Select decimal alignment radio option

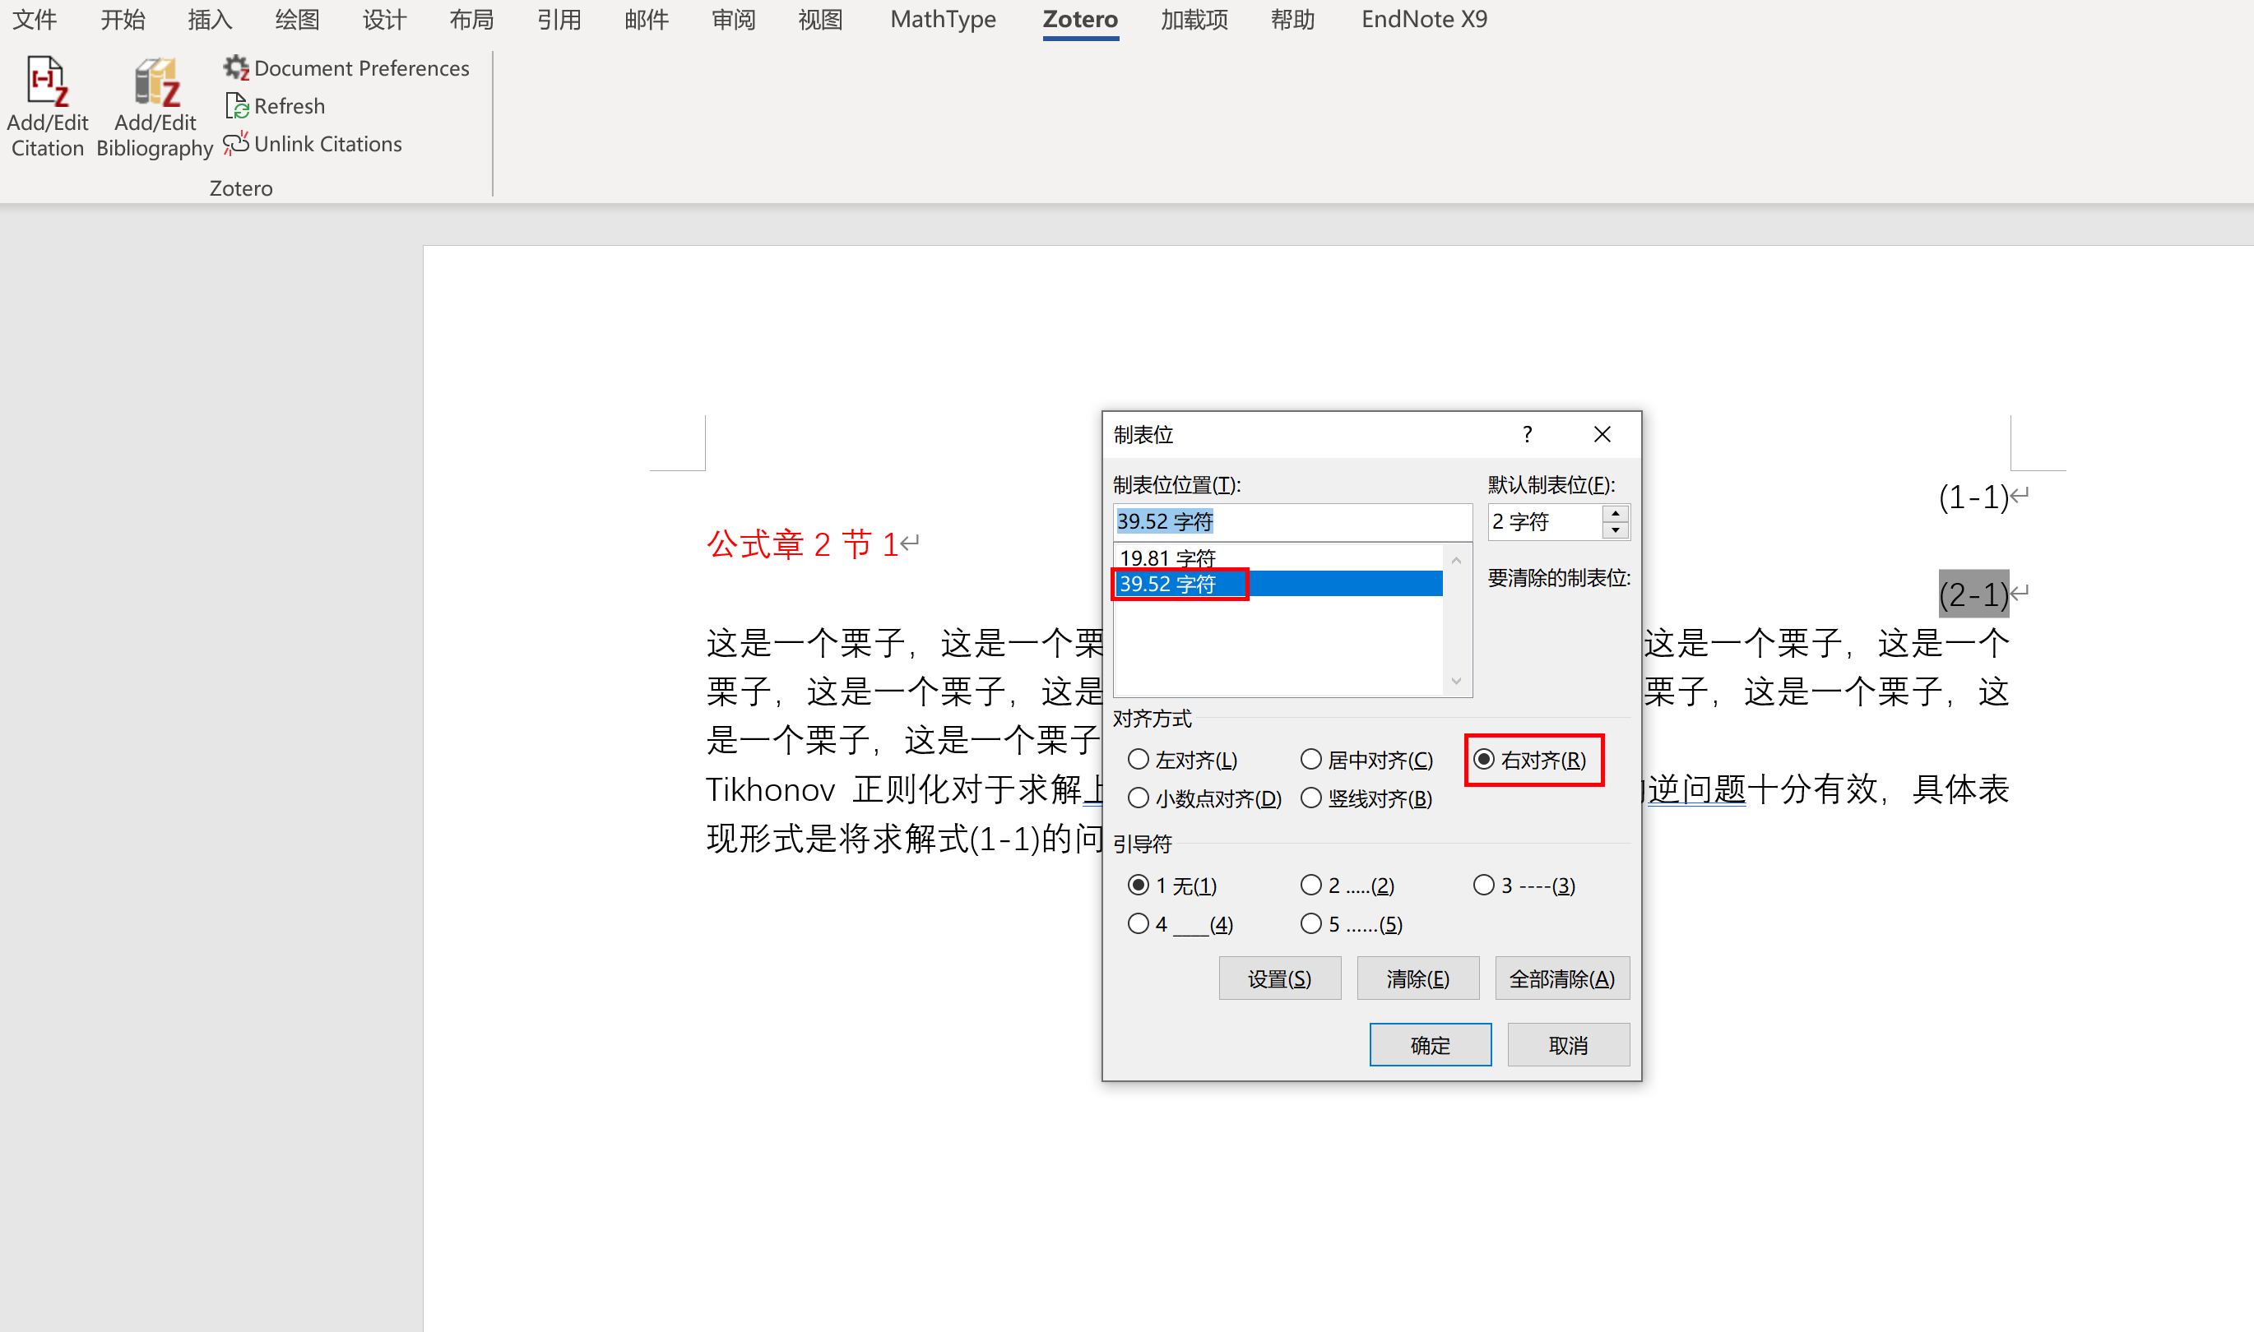coord(1139,798)
